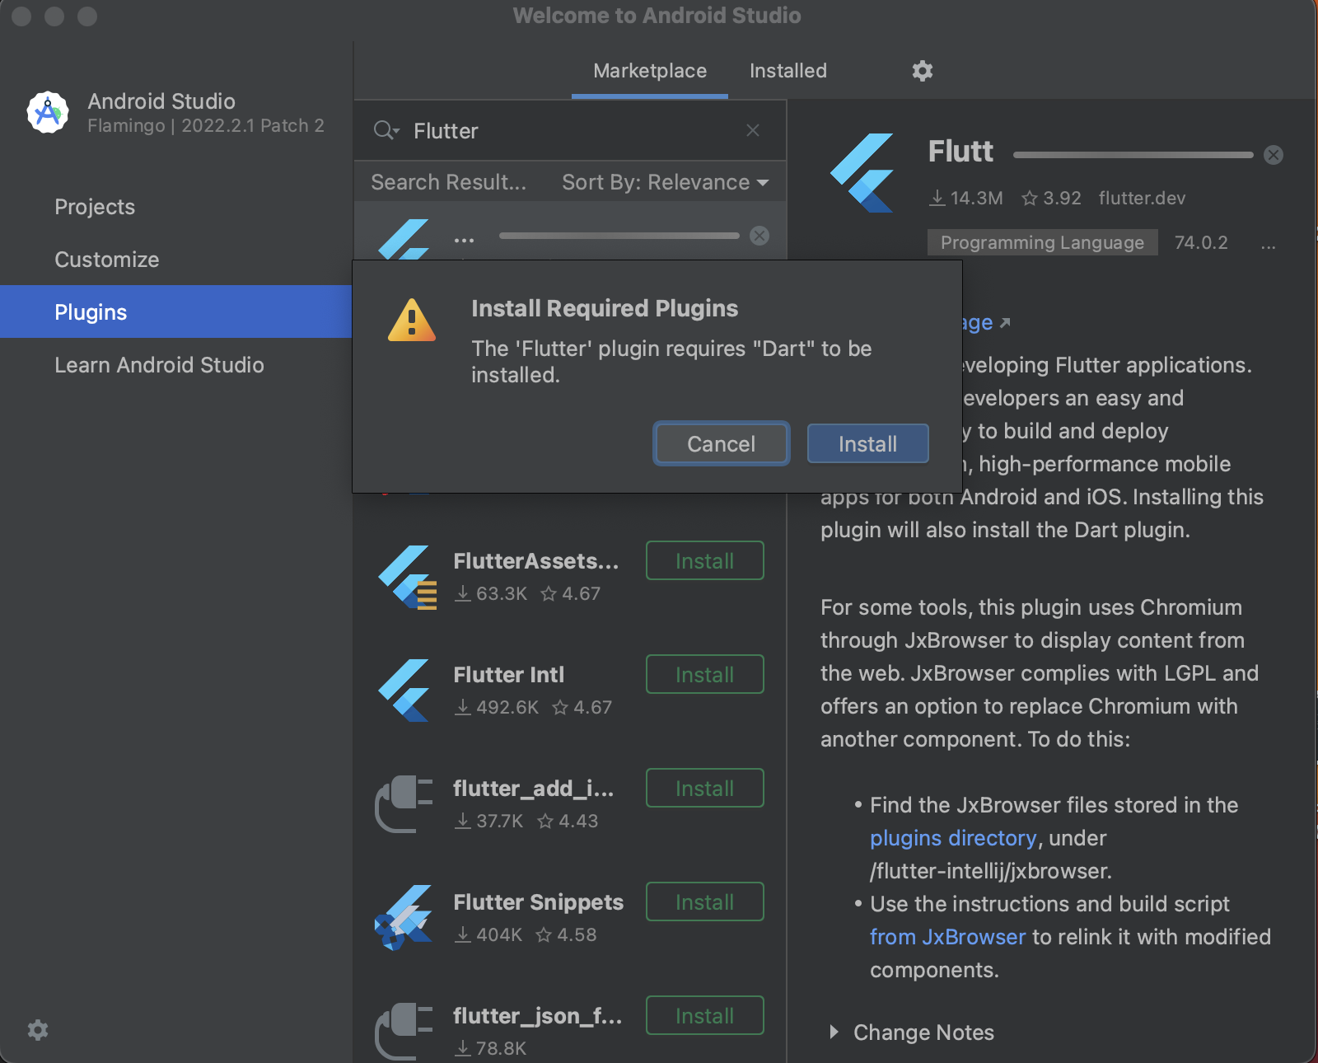
Task: Select the Flutter Snippets plugin icon
Action: 404,917
